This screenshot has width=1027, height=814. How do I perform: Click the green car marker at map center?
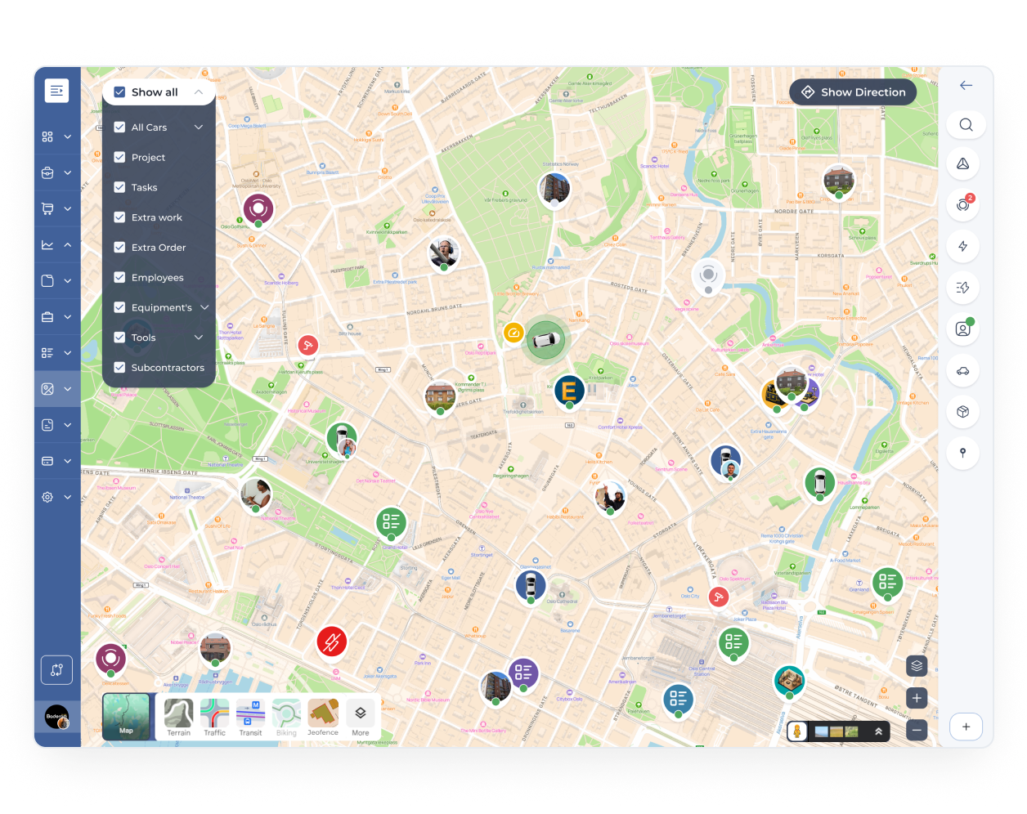545,338
